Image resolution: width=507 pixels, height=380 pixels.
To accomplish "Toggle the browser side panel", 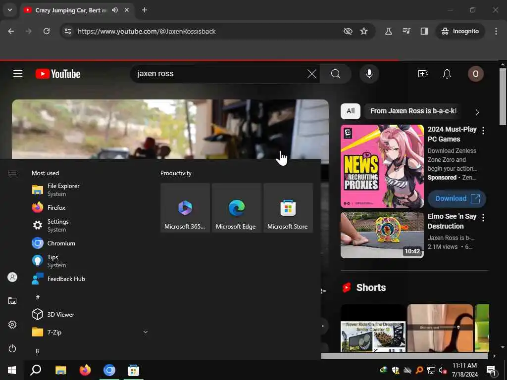I will (x=424, y=31).
